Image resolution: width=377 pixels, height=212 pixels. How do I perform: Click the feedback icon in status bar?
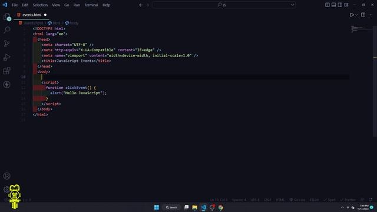point(362,200)
